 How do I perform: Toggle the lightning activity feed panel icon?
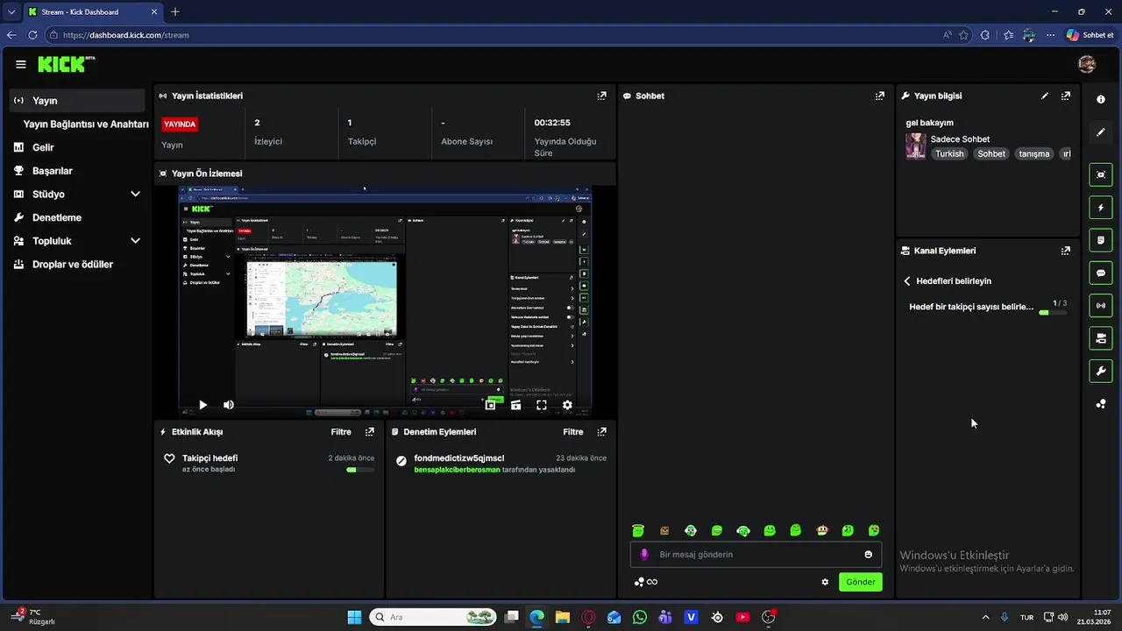[1101, 208]
